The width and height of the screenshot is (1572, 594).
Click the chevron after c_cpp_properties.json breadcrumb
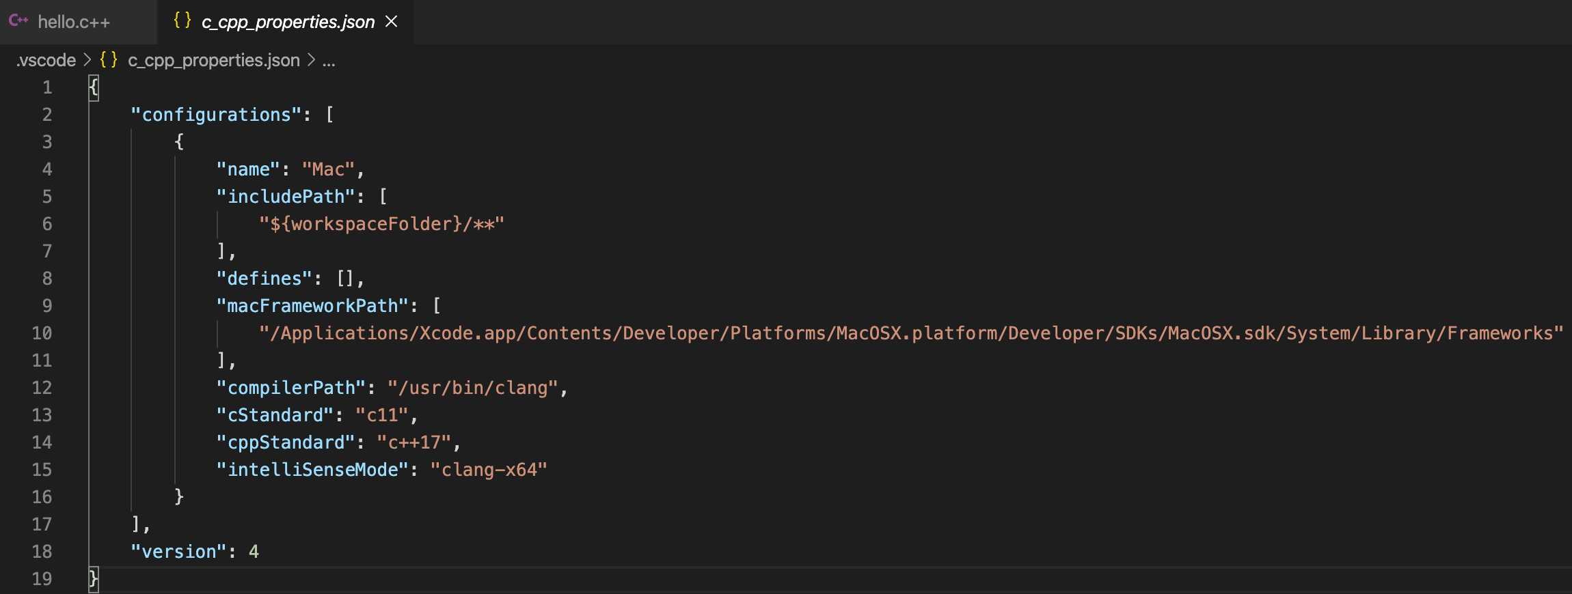311,60
